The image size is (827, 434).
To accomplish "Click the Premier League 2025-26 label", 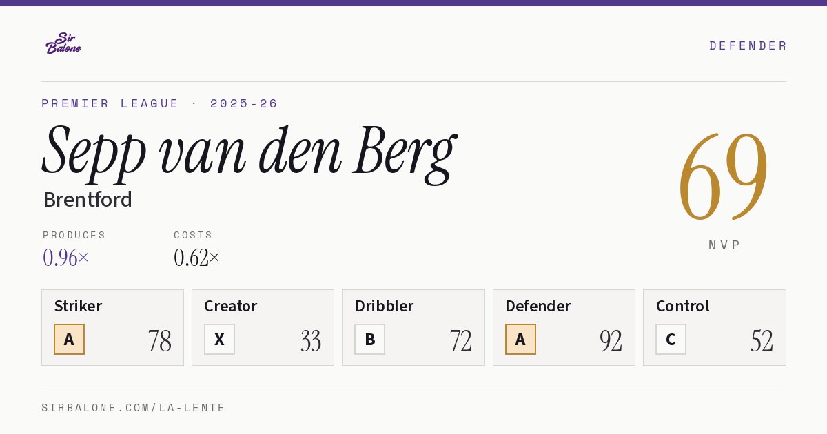I will coord(160,103).
